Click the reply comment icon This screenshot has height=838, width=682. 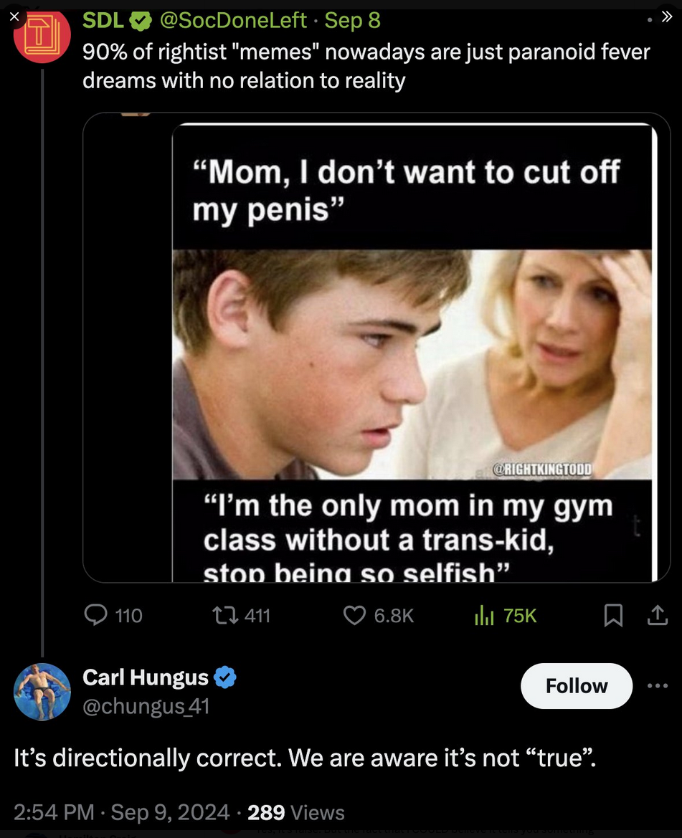(x=95, y=615)
